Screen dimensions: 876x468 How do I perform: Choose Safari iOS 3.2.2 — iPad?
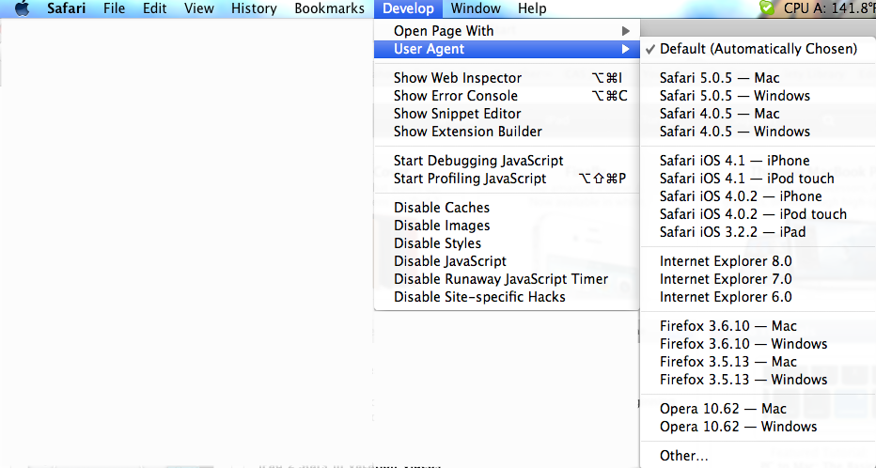759,232
